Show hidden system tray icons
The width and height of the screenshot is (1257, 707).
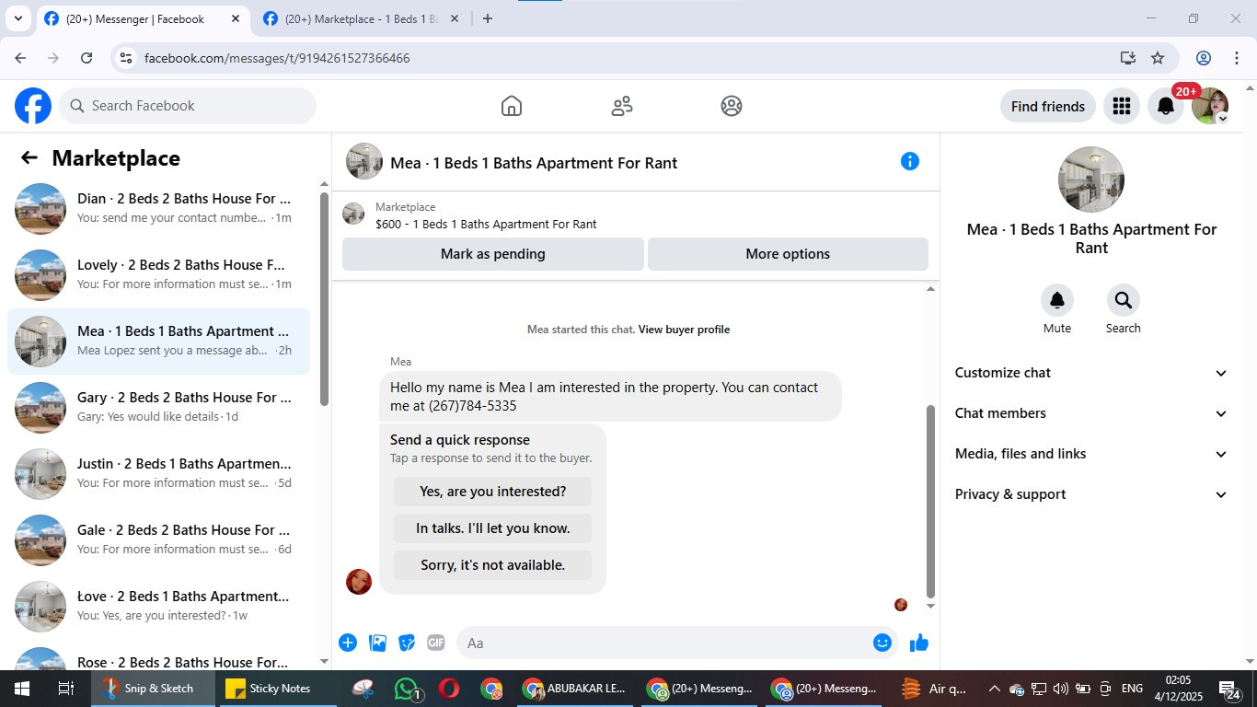pos(994,689)
